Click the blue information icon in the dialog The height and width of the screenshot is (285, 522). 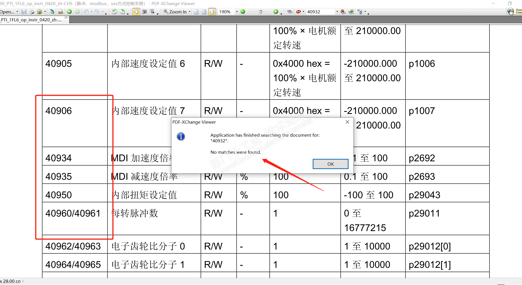pos(181,136)
